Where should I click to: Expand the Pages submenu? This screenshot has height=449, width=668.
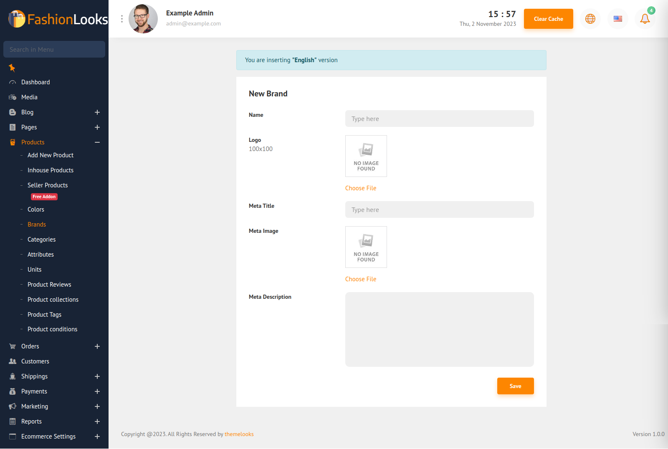point(97,127)
